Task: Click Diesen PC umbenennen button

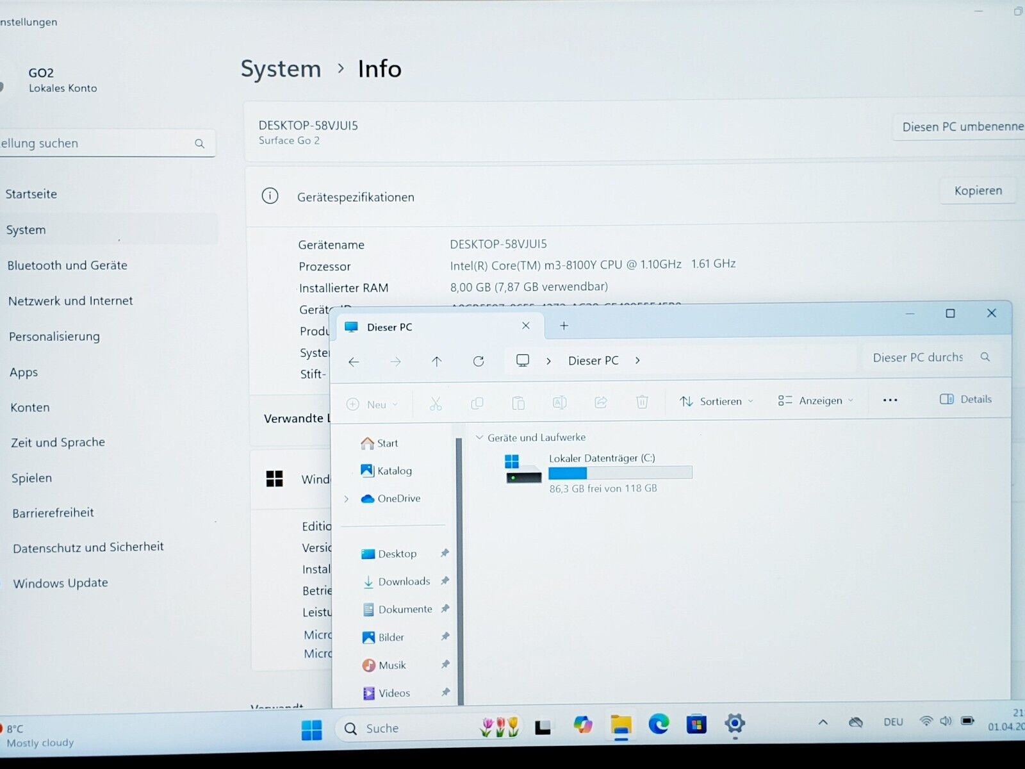Action: tap(959, 127)
